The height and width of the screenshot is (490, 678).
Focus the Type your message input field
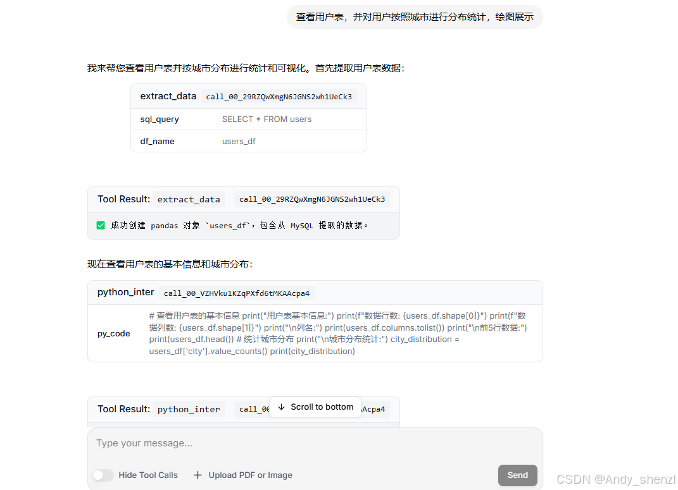coord(315,443)
